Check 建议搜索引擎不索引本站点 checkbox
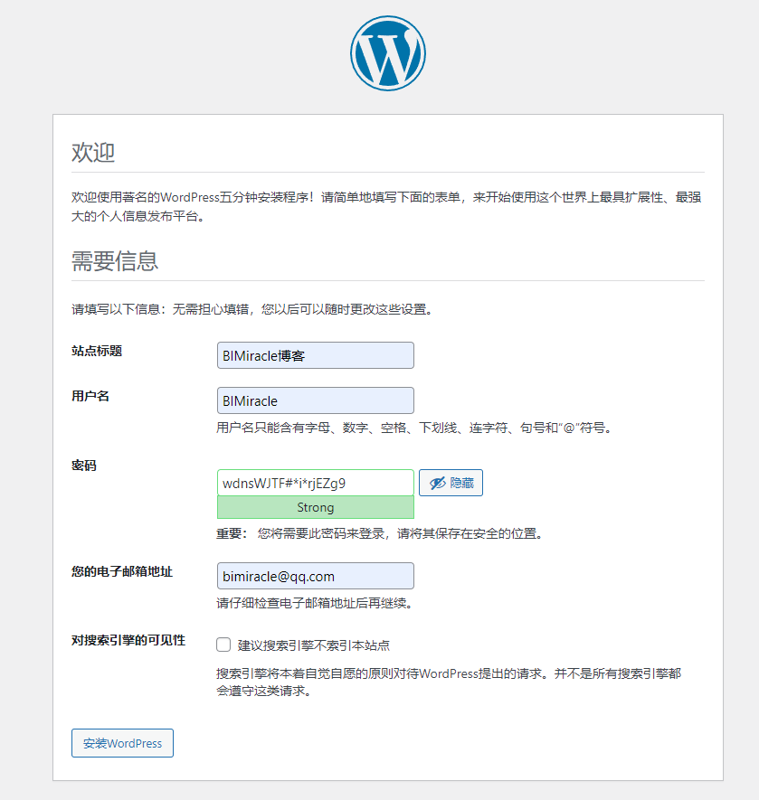This screenshot has width=759, height=800. [x=223, y=645]
